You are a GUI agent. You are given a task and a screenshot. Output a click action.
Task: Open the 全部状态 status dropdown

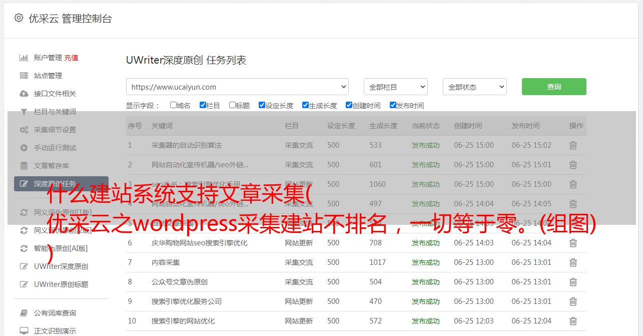click(474, 87)
